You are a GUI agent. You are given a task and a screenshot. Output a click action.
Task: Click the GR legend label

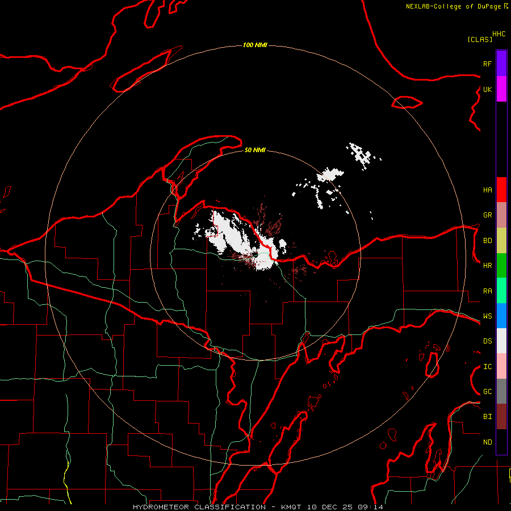[487, 215]
